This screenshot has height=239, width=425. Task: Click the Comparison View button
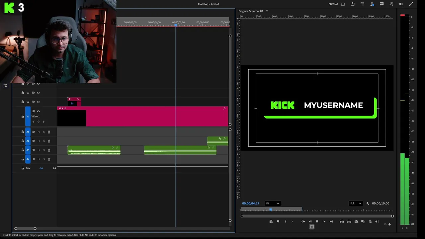pyautogui.click(x=363, y=221)
